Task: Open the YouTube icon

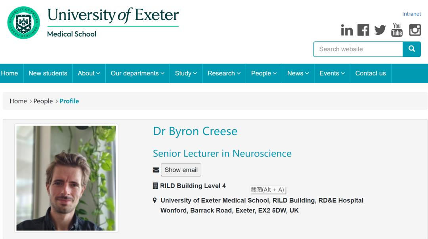Action: pyautogui.click(x=397, y=30)
